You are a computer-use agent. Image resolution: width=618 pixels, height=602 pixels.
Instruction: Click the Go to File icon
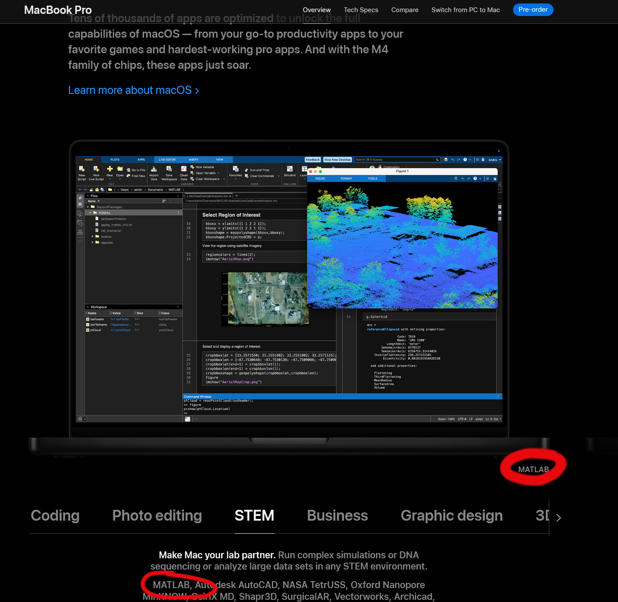[128, 170]
